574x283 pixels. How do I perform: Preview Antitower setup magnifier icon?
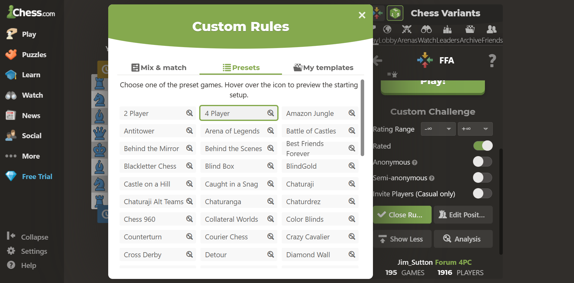point(189,131)
